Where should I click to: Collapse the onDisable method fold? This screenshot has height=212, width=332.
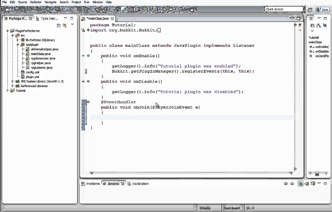pos(88,81)
